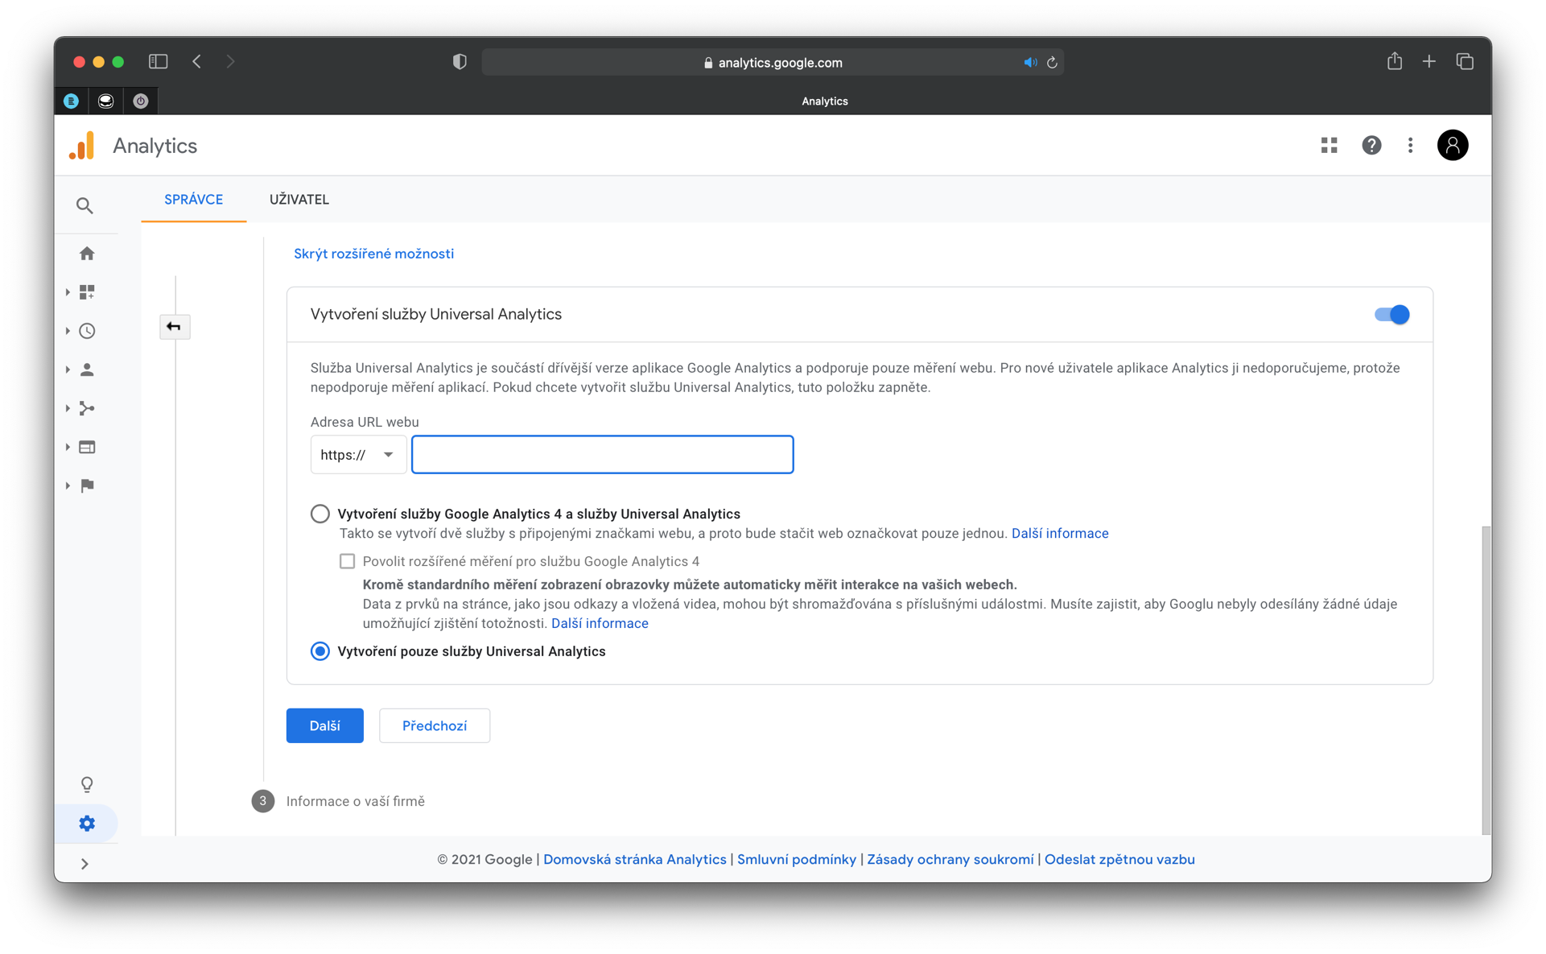Expand the sidebar with bottom chevron
1546x954 pixels.
point(85,864)
